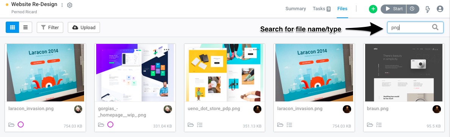Open project settings gear icon

pyautogui.click(x=69, y=5)
